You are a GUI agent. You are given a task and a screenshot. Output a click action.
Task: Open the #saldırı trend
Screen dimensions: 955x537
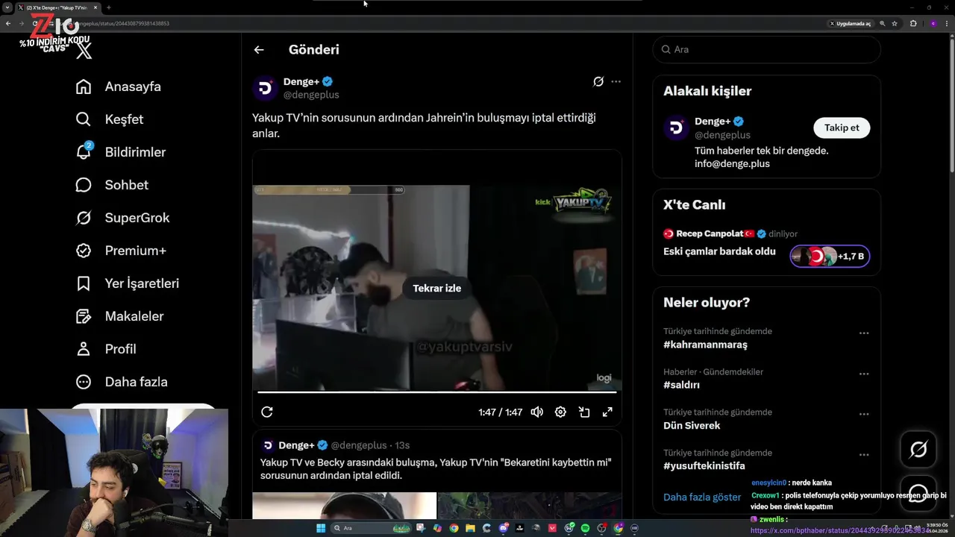point(681,386)
